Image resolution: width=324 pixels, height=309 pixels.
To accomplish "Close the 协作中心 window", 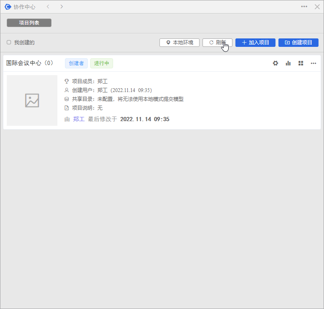I will (x=317, y=7).
